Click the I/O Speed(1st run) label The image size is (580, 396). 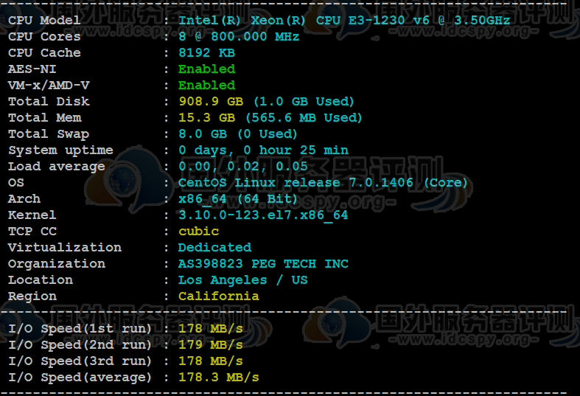pyautogui.click(x=80, y=329)
